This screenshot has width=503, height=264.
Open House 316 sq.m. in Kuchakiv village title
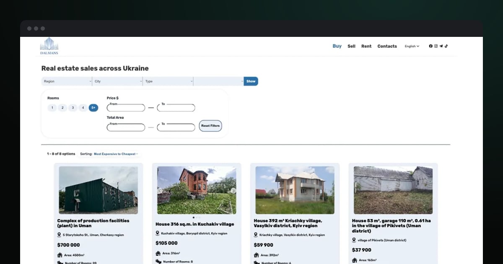[194, 224]
